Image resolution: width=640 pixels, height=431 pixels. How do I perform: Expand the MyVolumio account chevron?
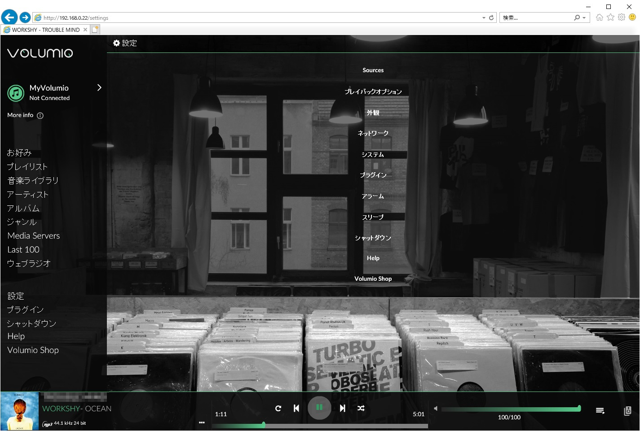point(99,87)
